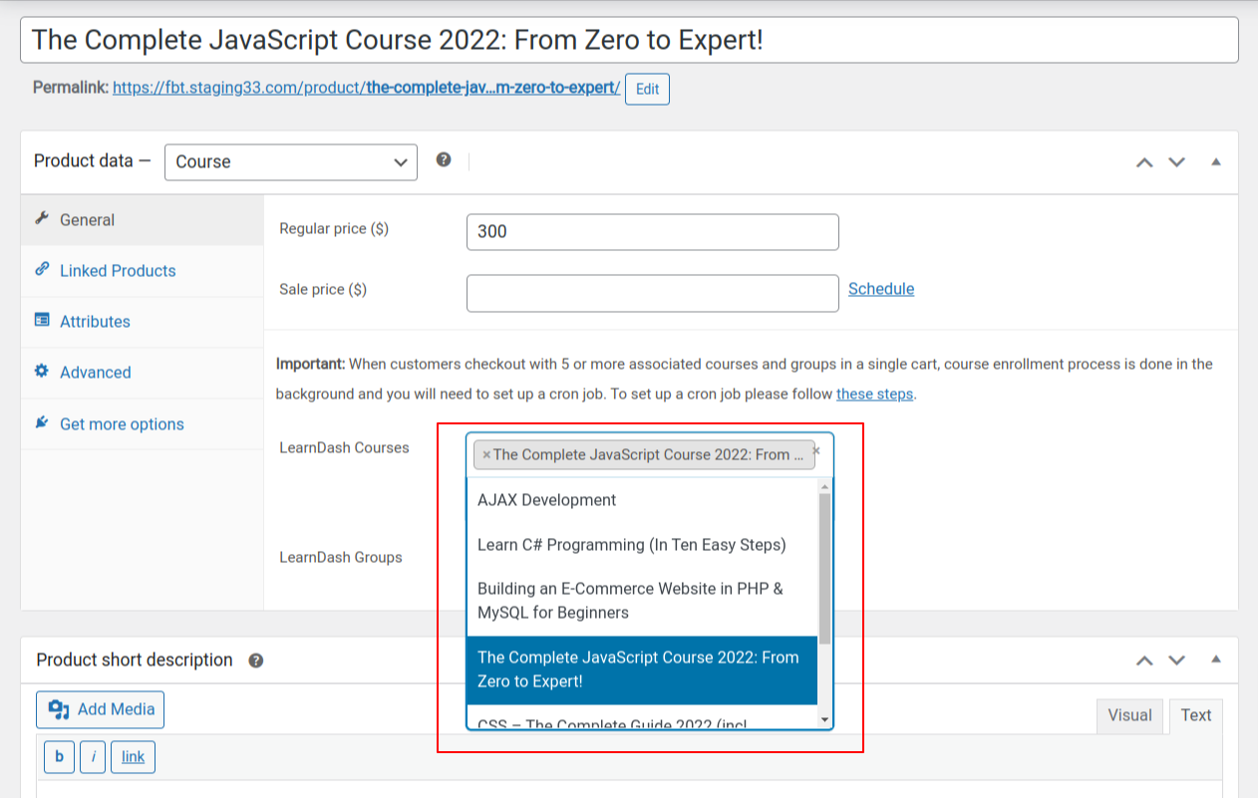1258x798 pixels.
Task: Click the Edit permalink button
Action: pos(647,89)
